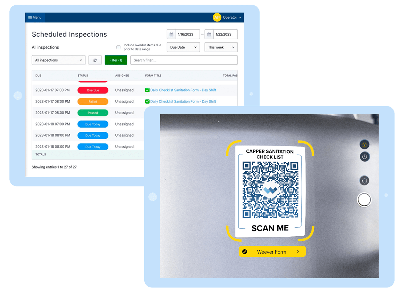Viewport: 399px width, 290px height.
Task: Tap the yellow Weever Form banner
Action: click(x=272, y=252)
